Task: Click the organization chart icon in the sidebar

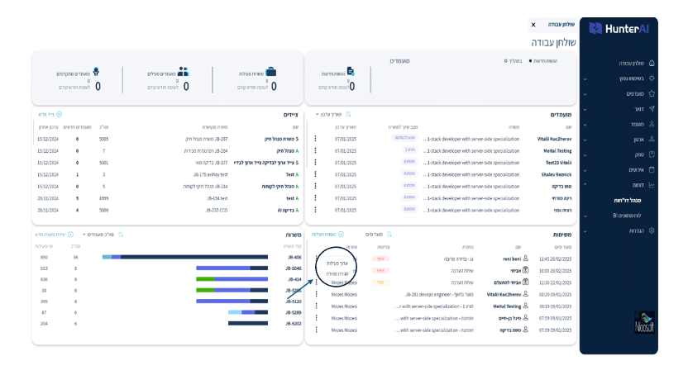Action: point(652,140)
